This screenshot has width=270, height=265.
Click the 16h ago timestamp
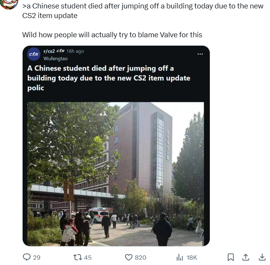coord(75,51)
